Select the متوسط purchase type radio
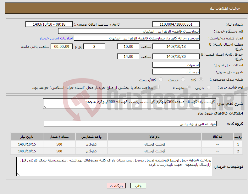 (189, 87)
